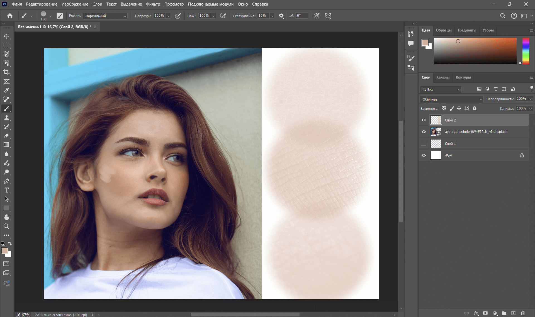Drag the color picker in color panel
Viewport: 535px width, 317px height.
[458, 41]
